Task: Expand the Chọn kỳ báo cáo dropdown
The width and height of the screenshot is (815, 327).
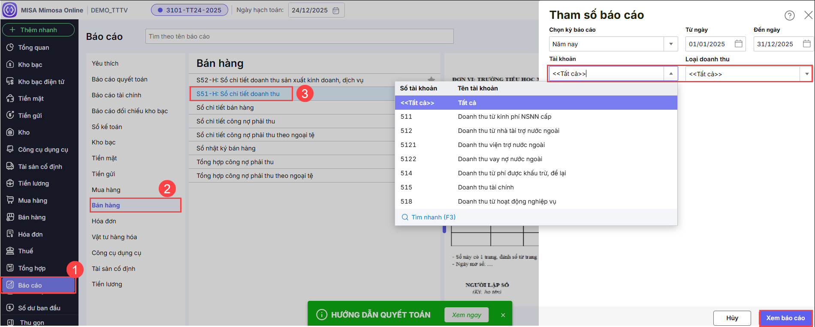Action: point(670,44)
